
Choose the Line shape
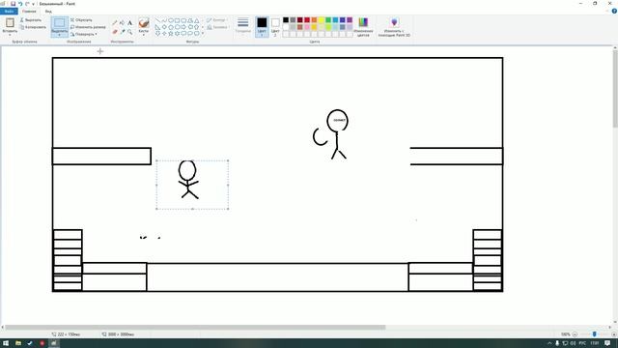tap(157, 20)
